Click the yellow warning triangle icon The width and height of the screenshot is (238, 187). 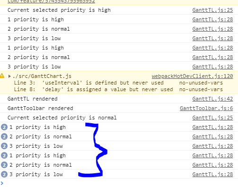point(2,76)
